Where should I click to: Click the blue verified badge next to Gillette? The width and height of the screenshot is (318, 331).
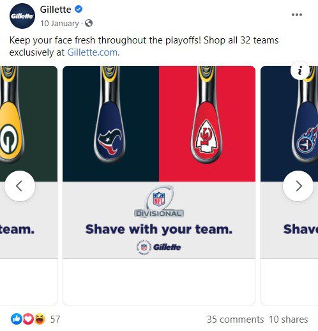pyautogui.click(x=79, y=9)
